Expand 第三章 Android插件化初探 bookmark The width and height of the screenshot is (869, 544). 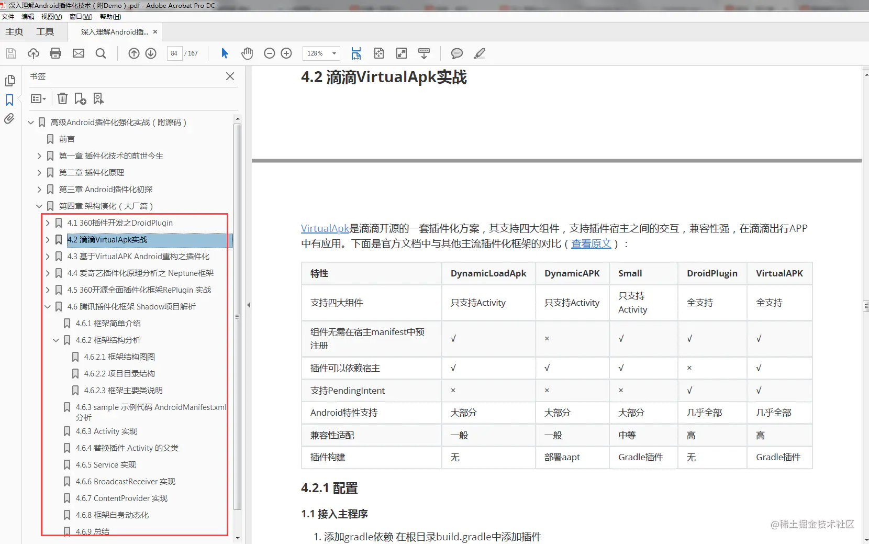pos(39,190)
